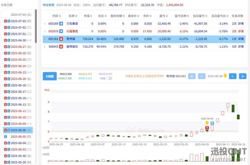Image resolution: width=250 pixels, height=165 pixels.
Task: Expand the 002181 粤传媒 row
Action: click(x=45, y=39)
